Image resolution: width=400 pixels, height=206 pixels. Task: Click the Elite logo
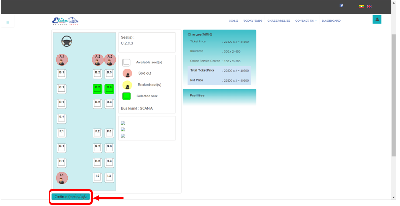pos(65,21)
